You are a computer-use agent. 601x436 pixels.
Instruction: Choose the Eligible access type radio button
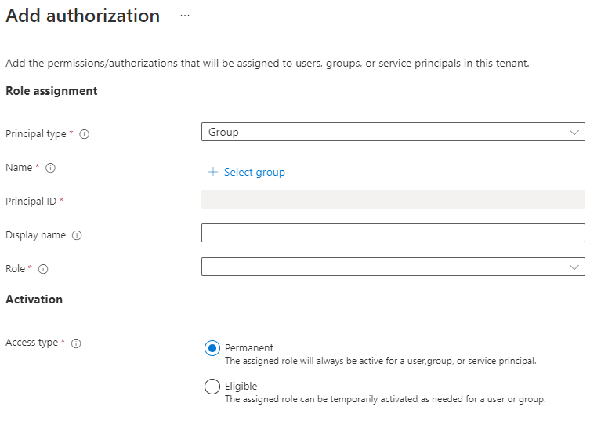pyautogui.click(x=212, y=387)
